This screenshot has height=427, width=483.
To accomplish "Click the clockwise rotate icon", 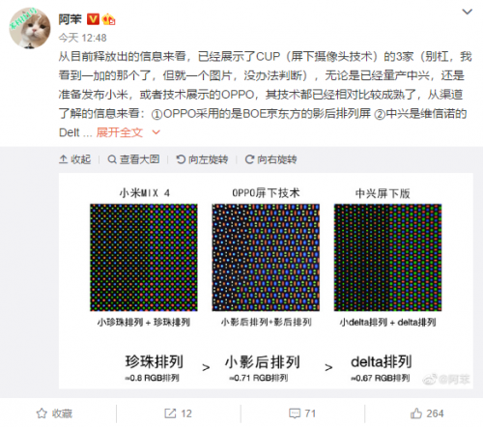I will point(249,159).
